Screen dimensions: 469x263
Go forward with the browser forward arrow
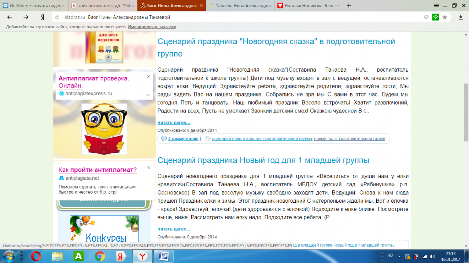tap(26, 17)
